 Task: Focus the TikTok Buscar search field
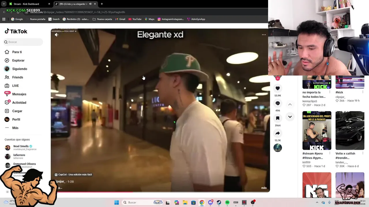click(x=23, y=42)
